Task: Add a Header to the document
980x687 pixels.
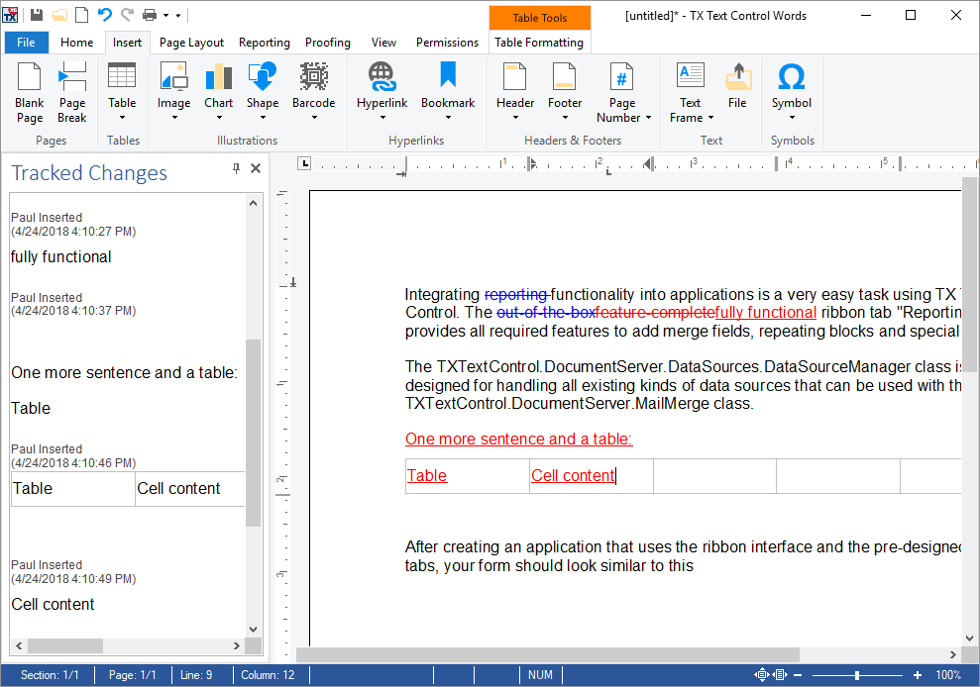Action: click(x=515, y=84)
